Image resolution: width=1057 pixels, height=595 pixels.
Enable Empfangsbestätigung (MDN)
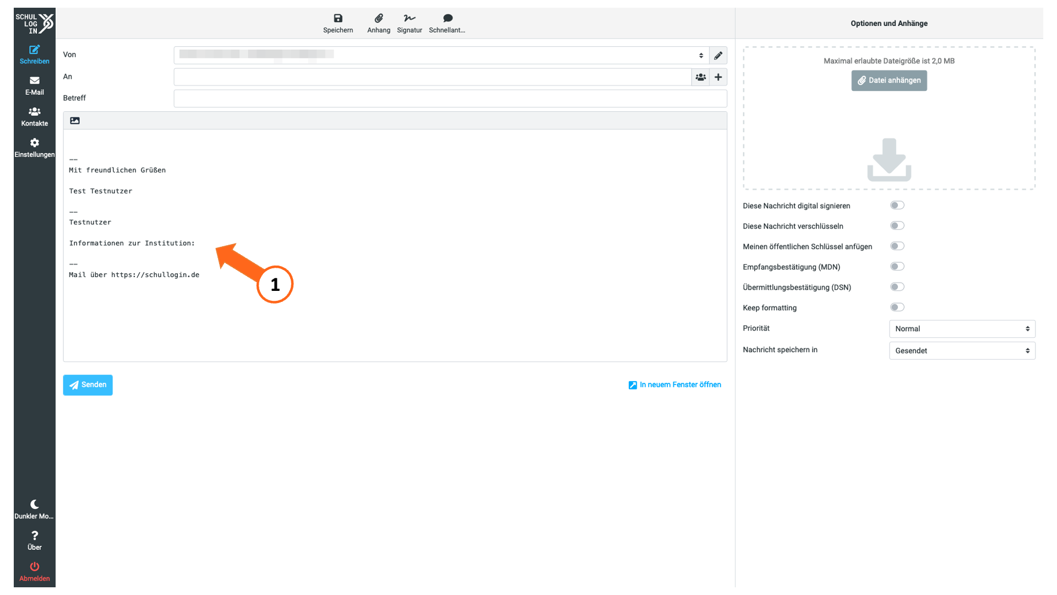click(x=897, y=267)
